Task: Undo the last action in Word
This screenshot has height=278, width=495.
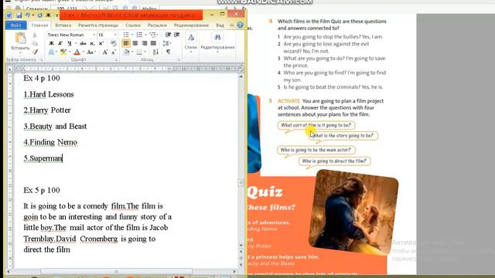Action: [x=28, y=15]
